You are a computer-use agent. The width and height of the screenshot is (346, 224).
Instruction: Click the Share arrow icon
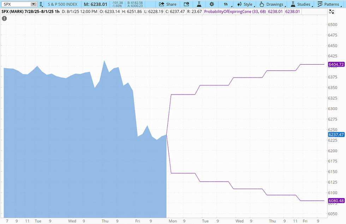tap(162, 4)
